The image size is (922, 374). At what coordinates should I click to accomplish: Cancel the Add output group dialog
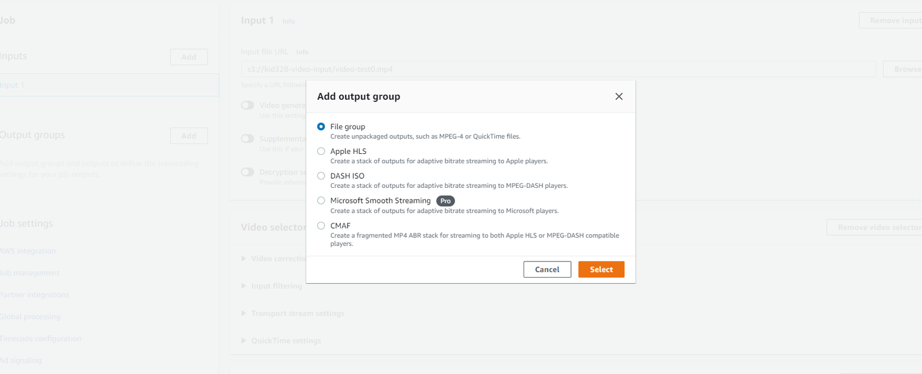click(x=546, y=269)
